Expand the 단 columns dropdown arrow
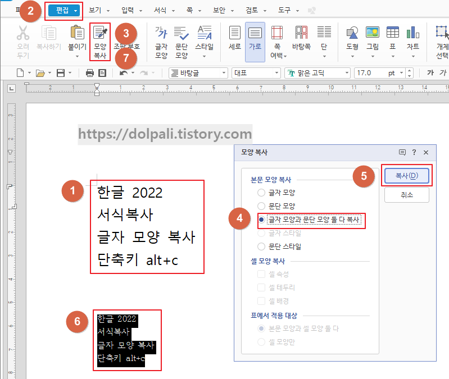Viewport: 449px width, 379px height. [x=324, y=56]
